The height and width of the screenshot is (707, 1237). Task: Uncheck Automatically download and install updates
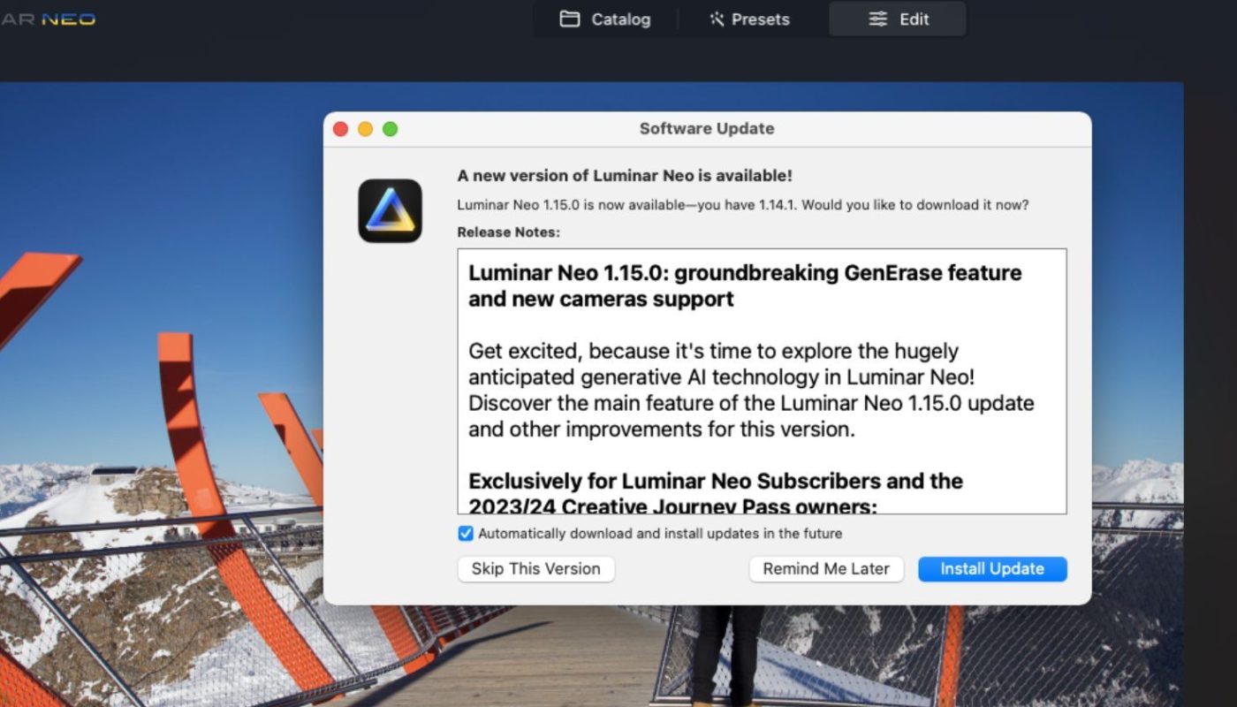coord(466,533)
